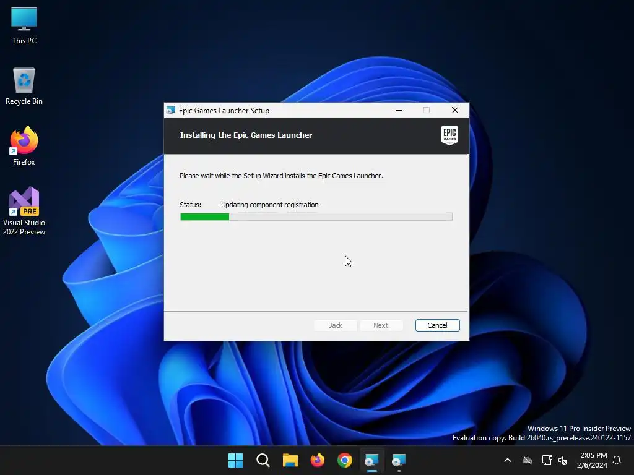Image resolution: width=634 pixels, height=475 pixels.
Task: Open the Windows Start menu
Action: [x=235, y=460]
